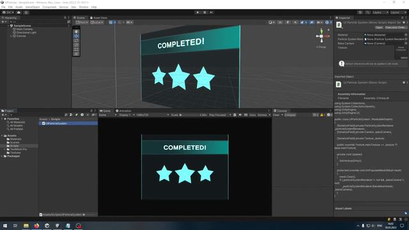409x230 pixels.
Task: Pick Bake Camera object field selector
Action: [406, 43]
